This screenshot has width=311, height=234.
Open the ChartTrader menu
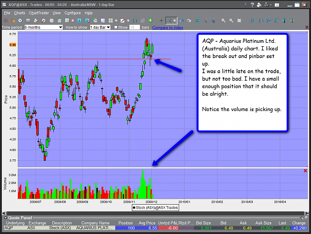39,13
